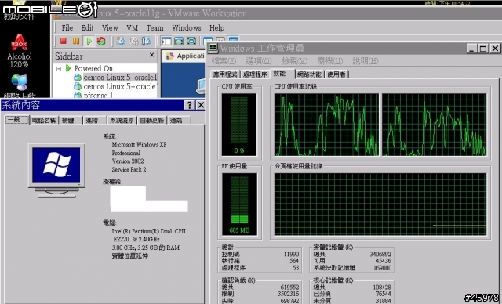Open the 選項(O) menu in Task Manager

(x=259, y=61)
